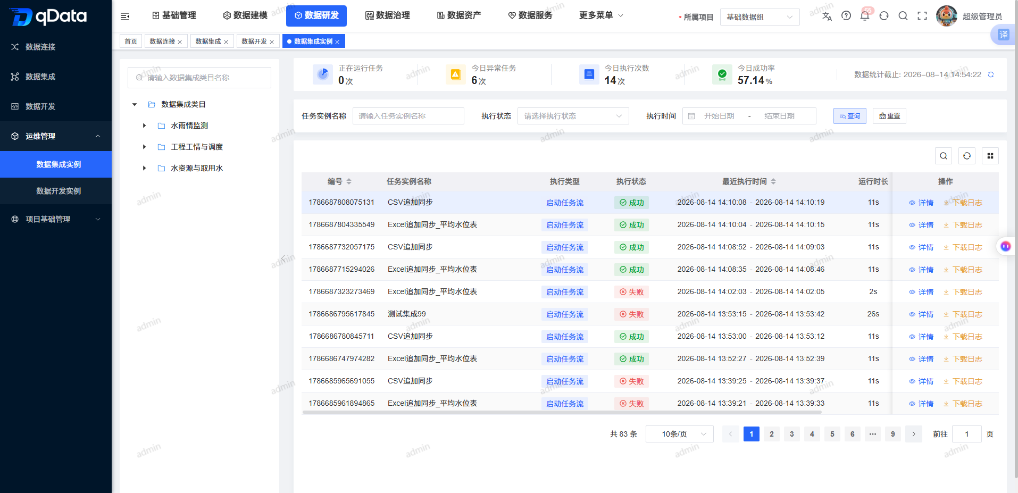Open the notifications bell icon
1018x493 pixels.
865,16
